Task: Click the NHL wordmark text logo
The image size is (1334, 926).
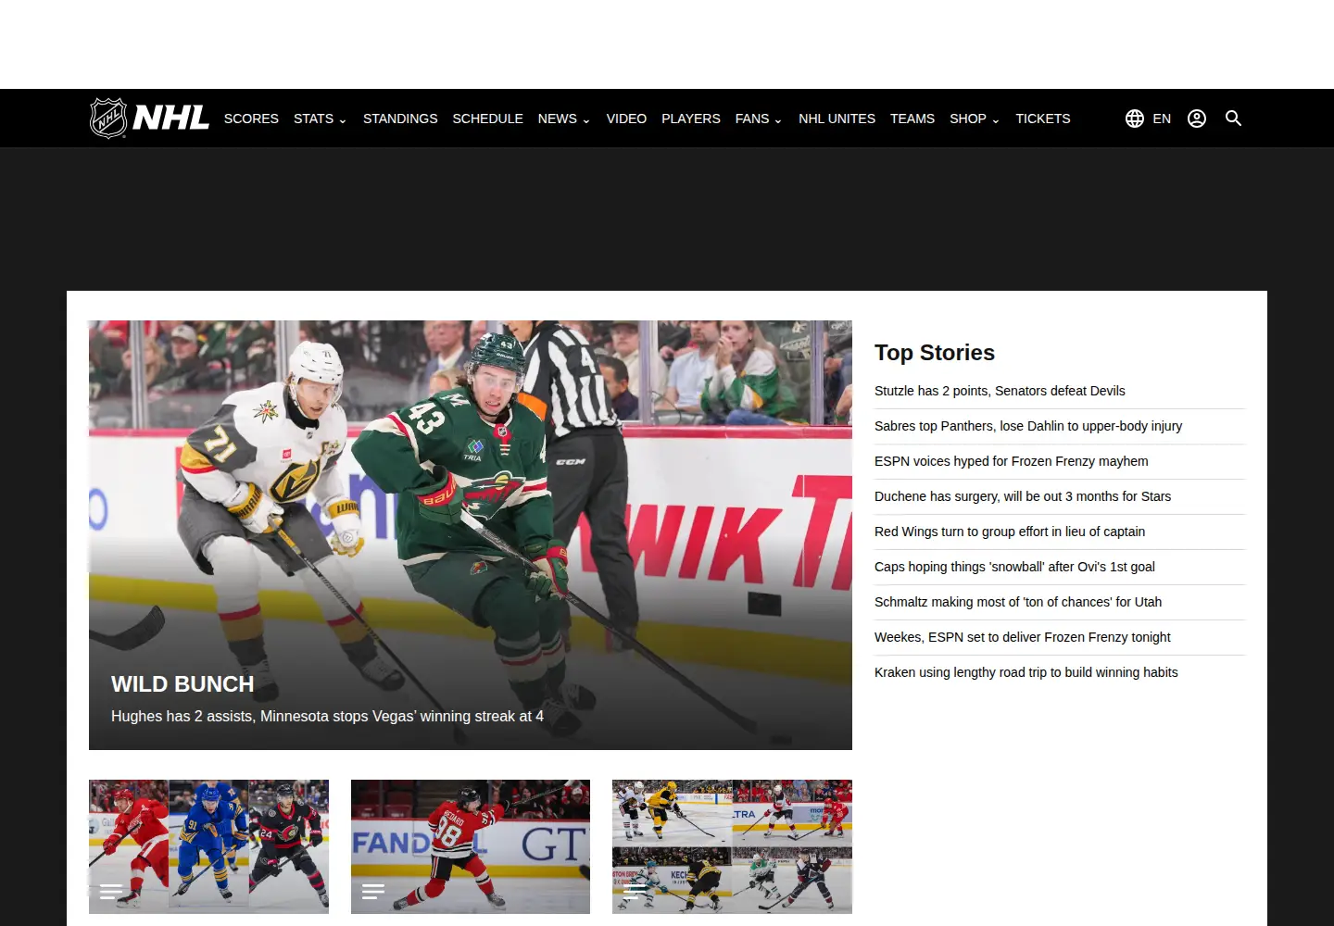Action: (171, 118)
